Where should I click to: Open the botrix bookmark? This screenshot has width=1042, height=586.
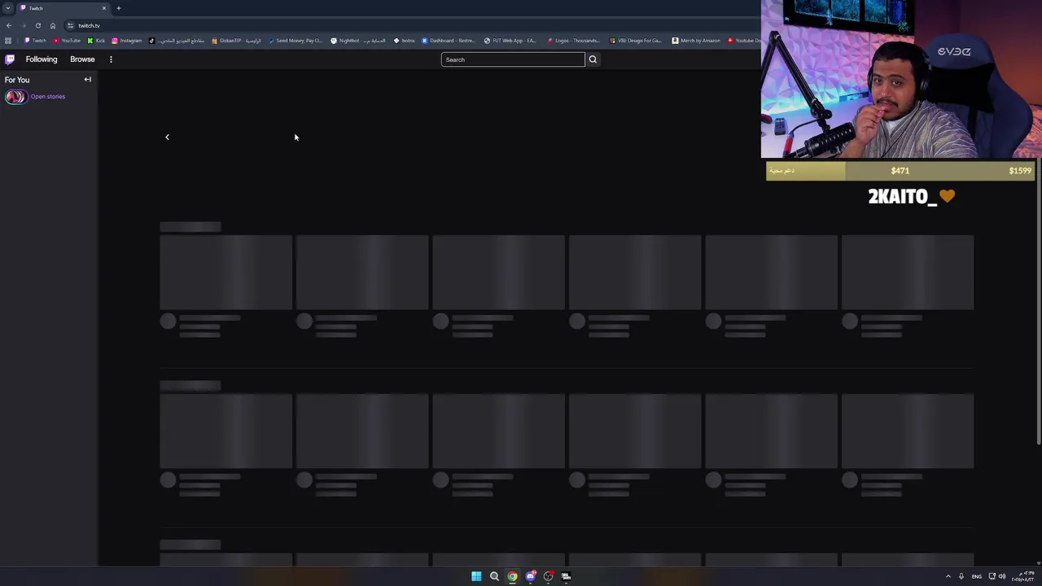[x=404, y=41]
